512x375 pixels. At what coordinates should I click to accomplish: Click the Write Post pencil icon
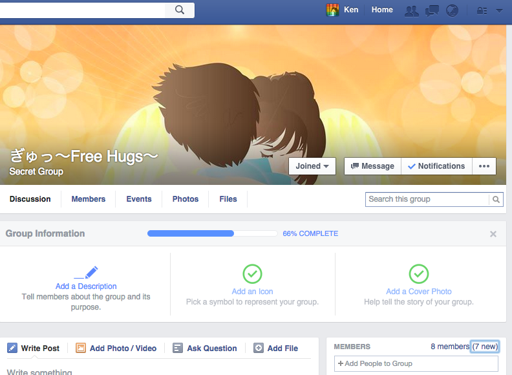[x=12, y=348]
